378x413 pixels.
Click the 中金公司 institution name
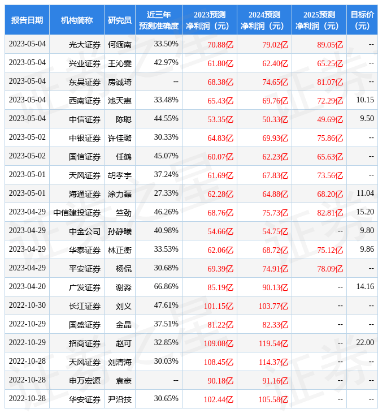[85, 231]
